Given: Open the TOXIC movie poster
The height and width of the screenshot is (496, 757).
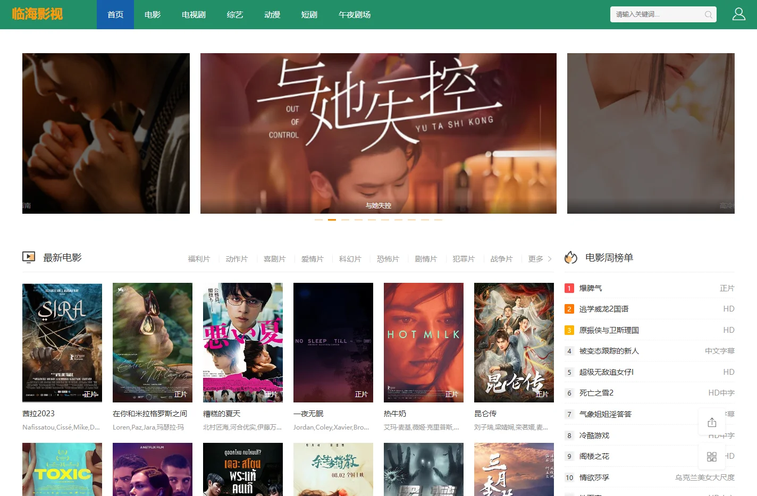Looking at the screenshot, I should pos(62,469).
